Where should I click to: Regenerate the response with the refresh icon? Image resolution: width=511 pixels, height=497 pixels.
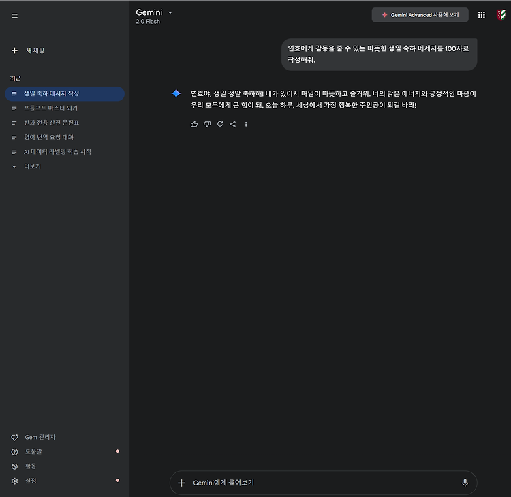pos(220,124)
